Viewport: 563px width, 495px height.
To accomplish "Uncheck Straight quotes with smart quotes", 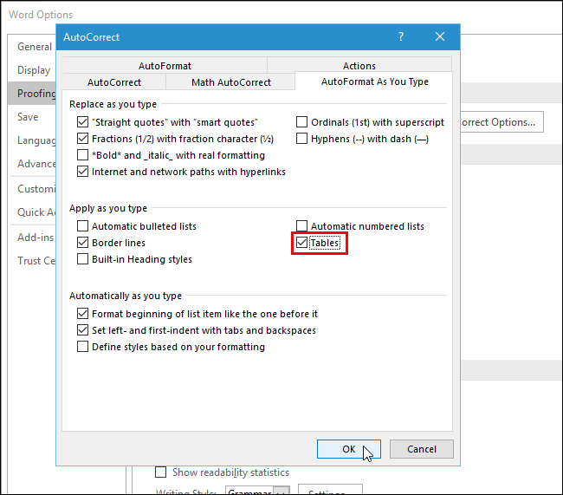I will [82, 122].
